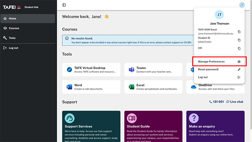
Task: Call the 131 601 support link
Action: (216, 102)
